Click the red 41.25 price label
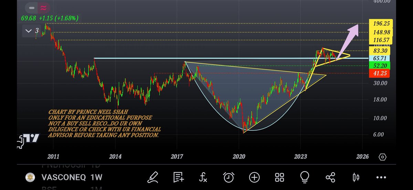Screen dimensions: 413x190 pos(380,73)
